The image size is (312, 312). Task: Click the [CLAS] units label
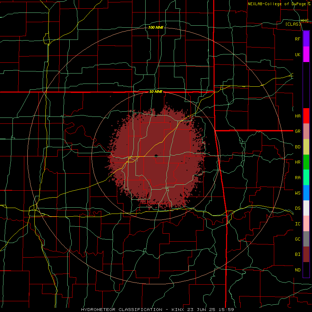(x=293, y=24)
